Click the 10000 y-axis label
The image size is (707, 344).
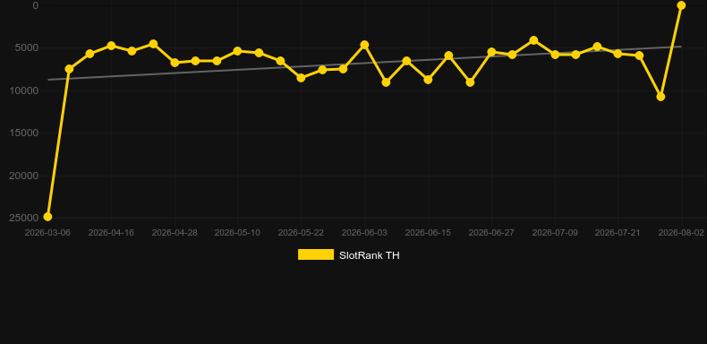coord(24,90)
